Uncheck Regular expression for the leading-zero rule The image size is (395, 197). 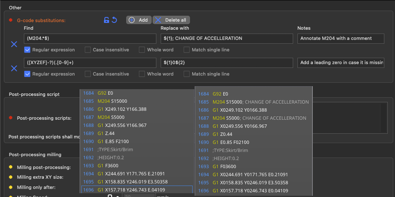click(27, 74)
